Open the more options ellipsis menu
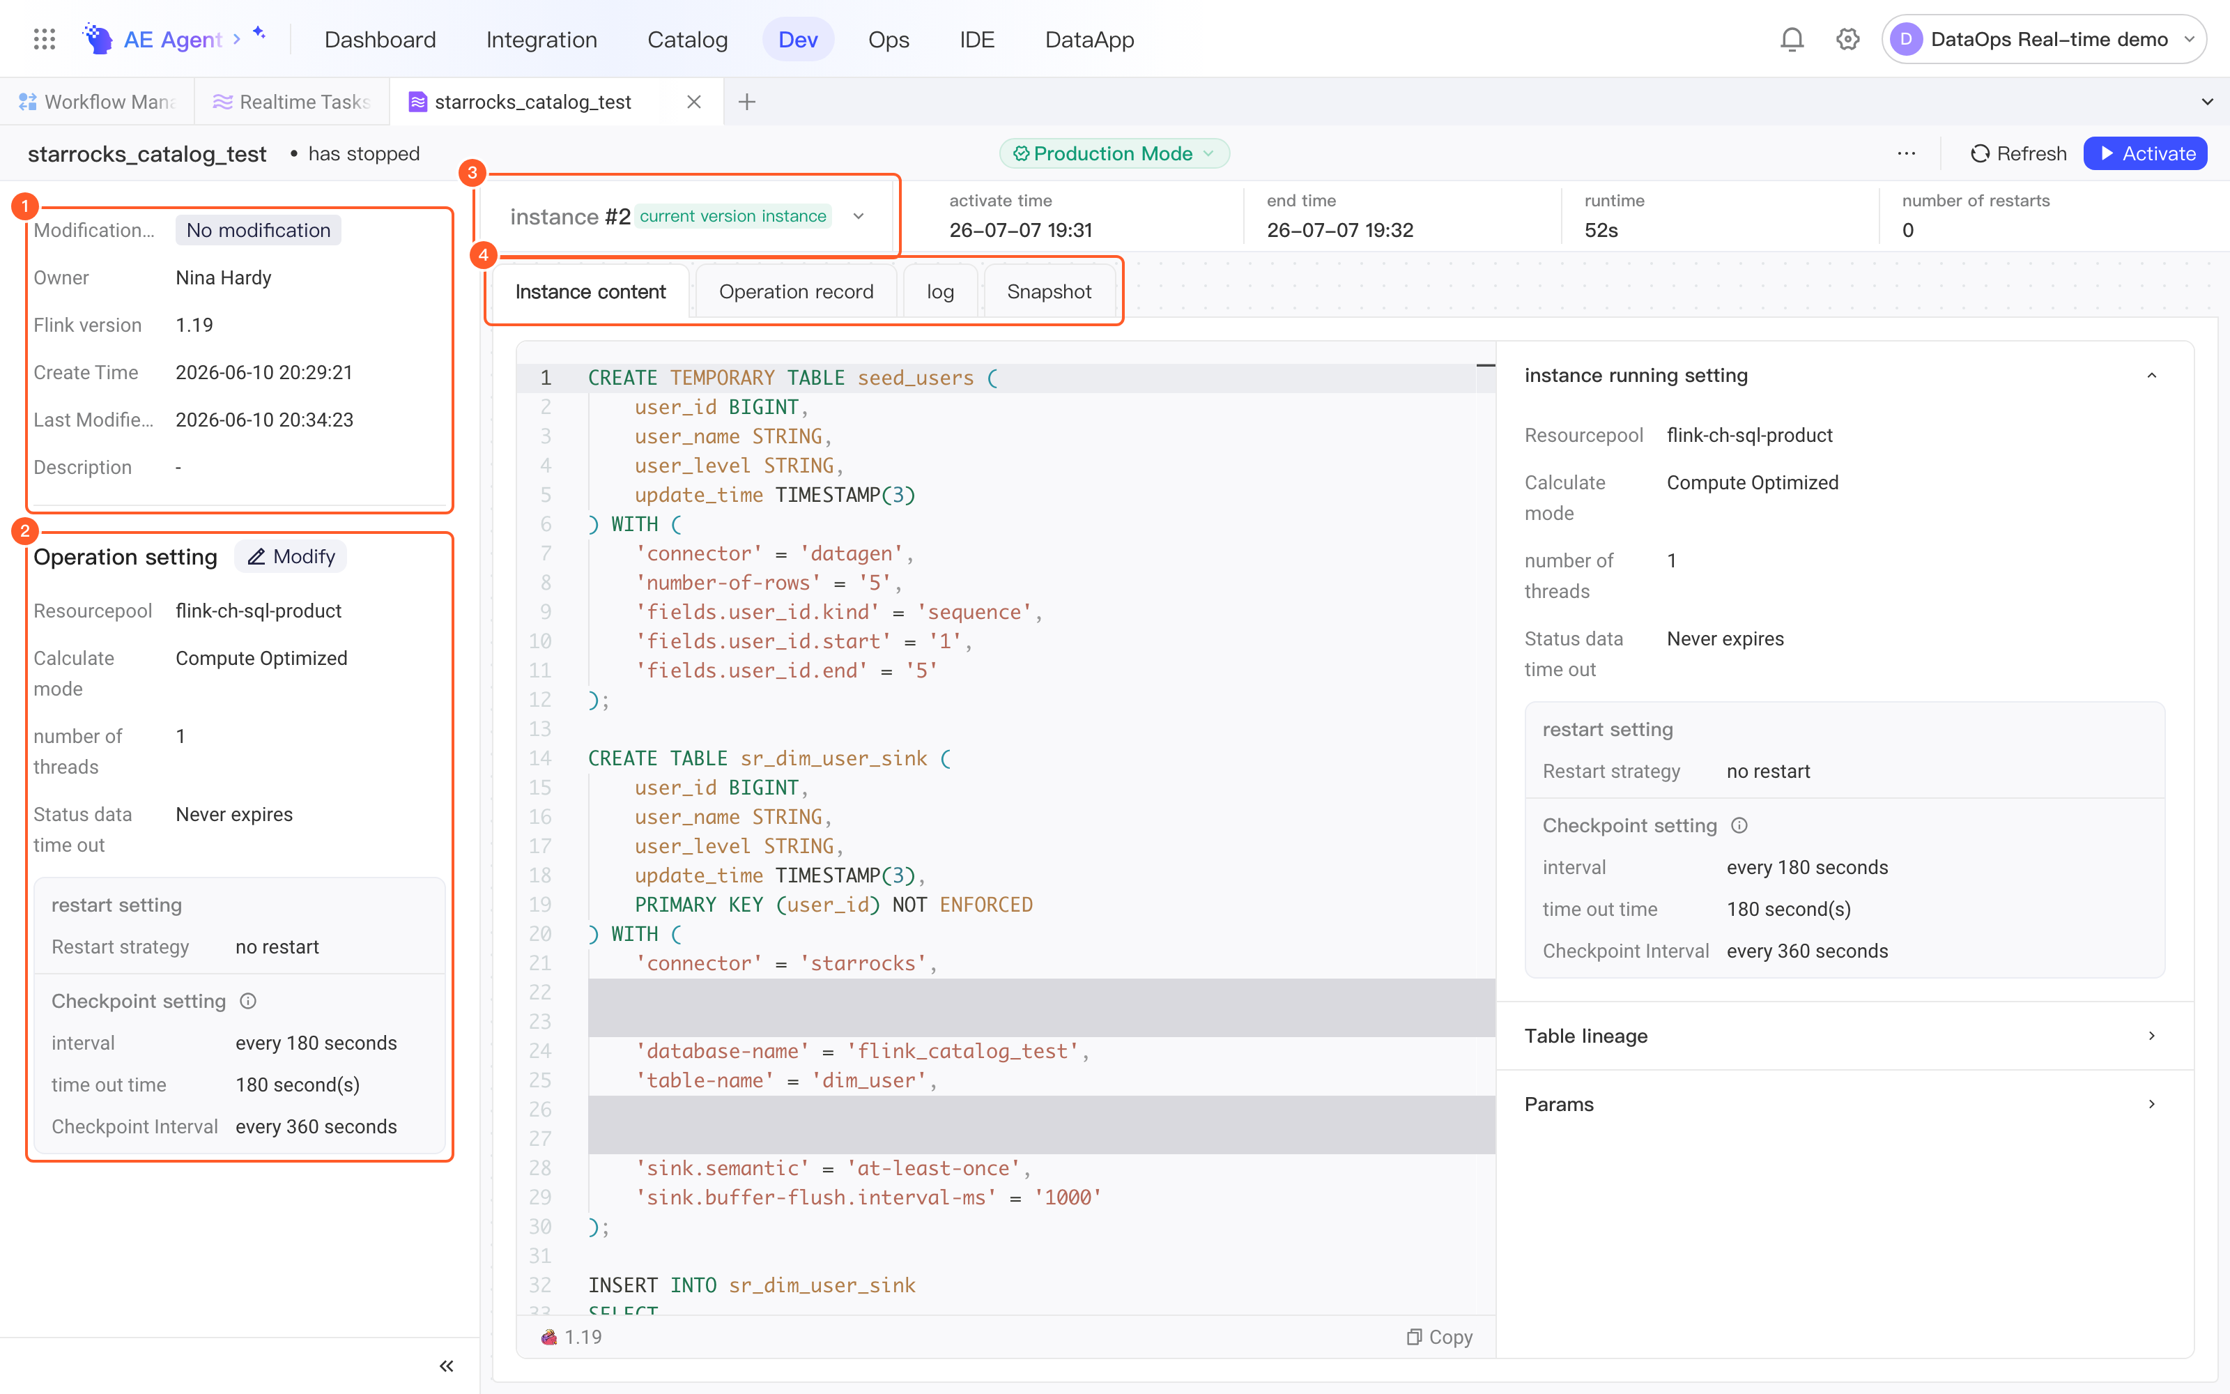The height and width of the screenshot is (1394, 2230). [1906, 154]
